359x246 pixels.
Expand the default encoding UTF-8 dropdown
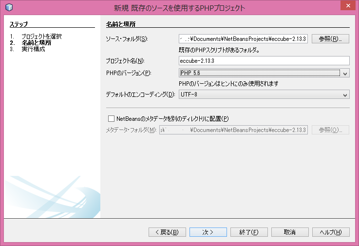(264, 95)
